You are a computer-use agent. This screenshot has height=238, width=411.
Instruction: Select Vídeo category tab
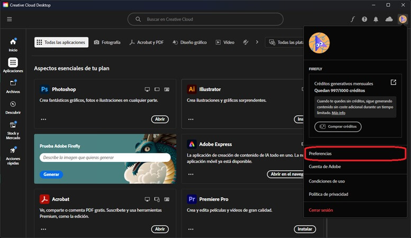click(x=225, y=42)
